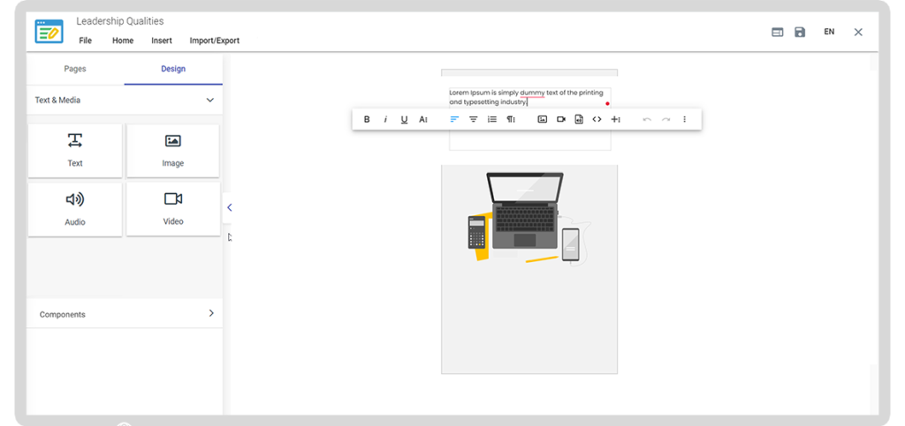Click the insert-plus icon in toolbar
The height and width of the screenshot is (426, 905).
click(x=616, y=120)
